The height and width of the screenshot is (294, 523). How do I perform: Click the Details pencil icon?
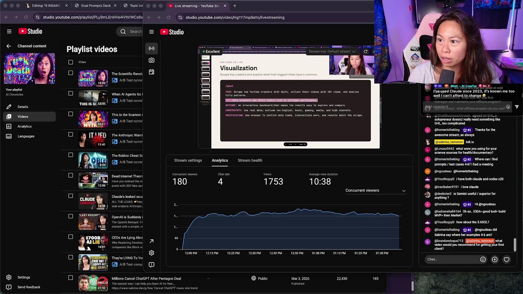9,107
